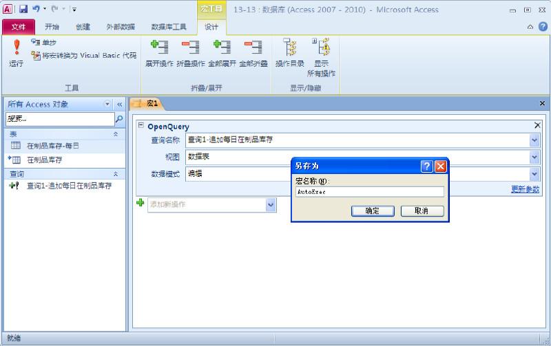Click the Update Parameters (更新参数) link

pyautogui.click(x=525, y=189)
